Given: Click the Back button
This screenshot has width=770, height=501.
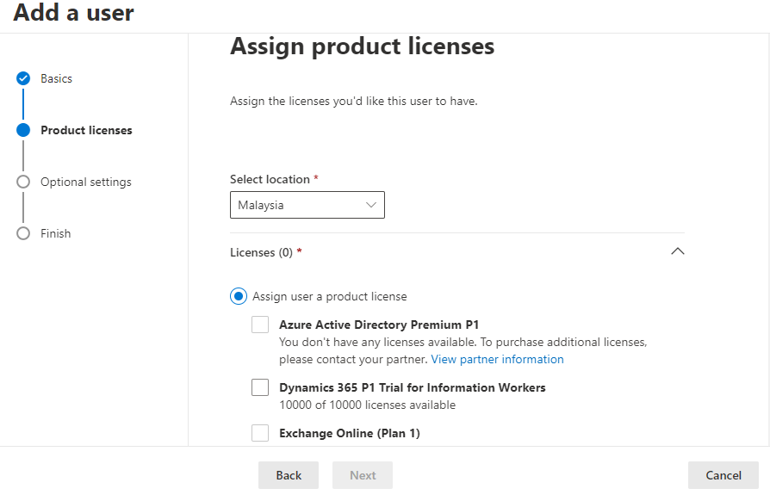Looking at the screenshot, I should tap(289, 475).
